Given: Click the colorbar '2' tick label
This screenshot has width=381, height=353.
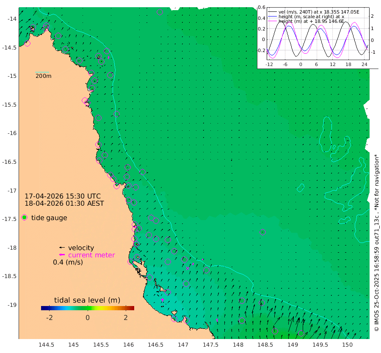Looking at the screenshot, I should pyautogui.click(x=126, y=317).
